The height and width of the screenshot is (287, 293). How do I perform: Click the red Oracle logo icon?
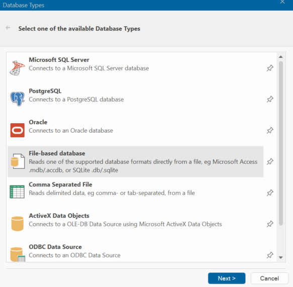[x=18, y=130]
